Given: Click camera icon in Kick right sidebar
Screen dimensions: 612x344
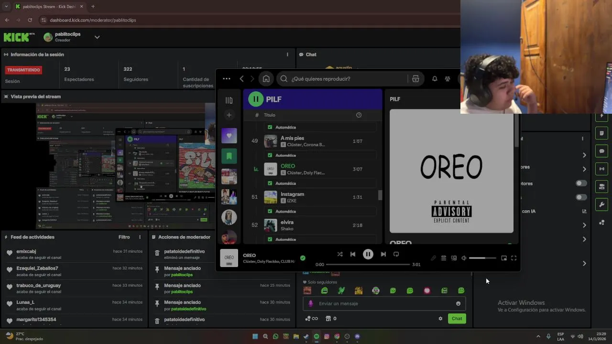Looking at the screenshot, I should coord(602,186).
